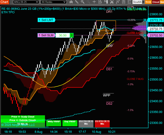Viewport: 164px width, 135px height.
Task: Click the DS1 pivot label
Action: tap(109, 69)
